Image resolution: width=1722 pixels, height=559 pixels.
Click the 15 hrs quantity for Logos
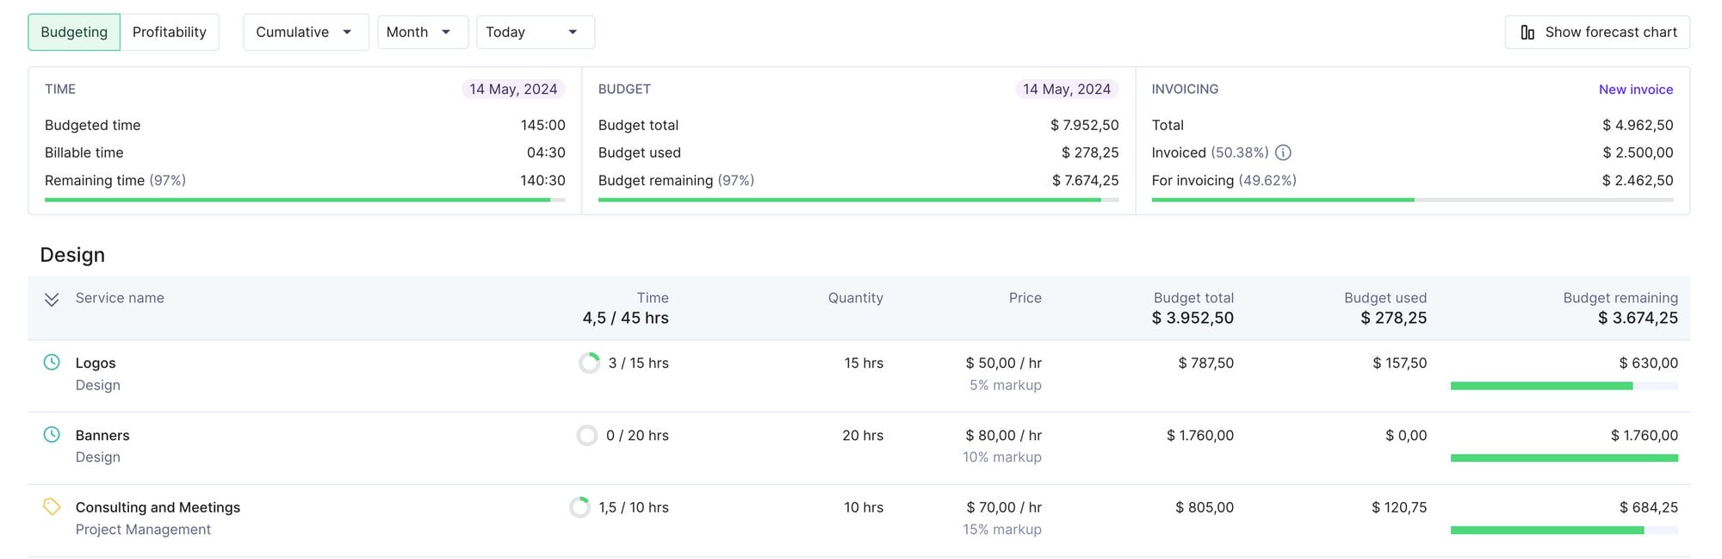[x=864, y=363]
